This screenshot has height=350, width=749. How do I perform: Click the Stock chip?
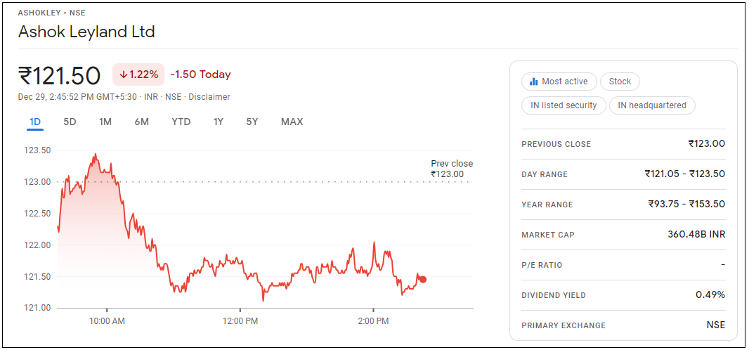pyautogui.click(x=620, y=82)
